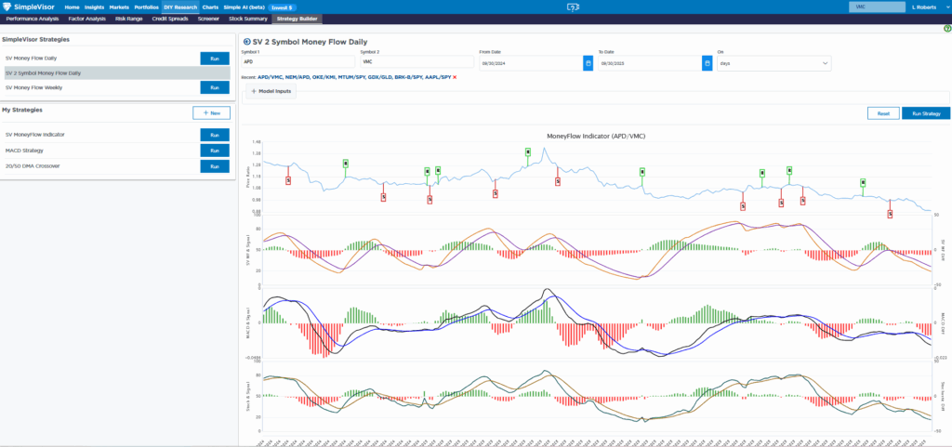The width and height of the screenshot is (952, 447).
Task: Switch to the Credit Spreads tab
Action: [170, 19]
